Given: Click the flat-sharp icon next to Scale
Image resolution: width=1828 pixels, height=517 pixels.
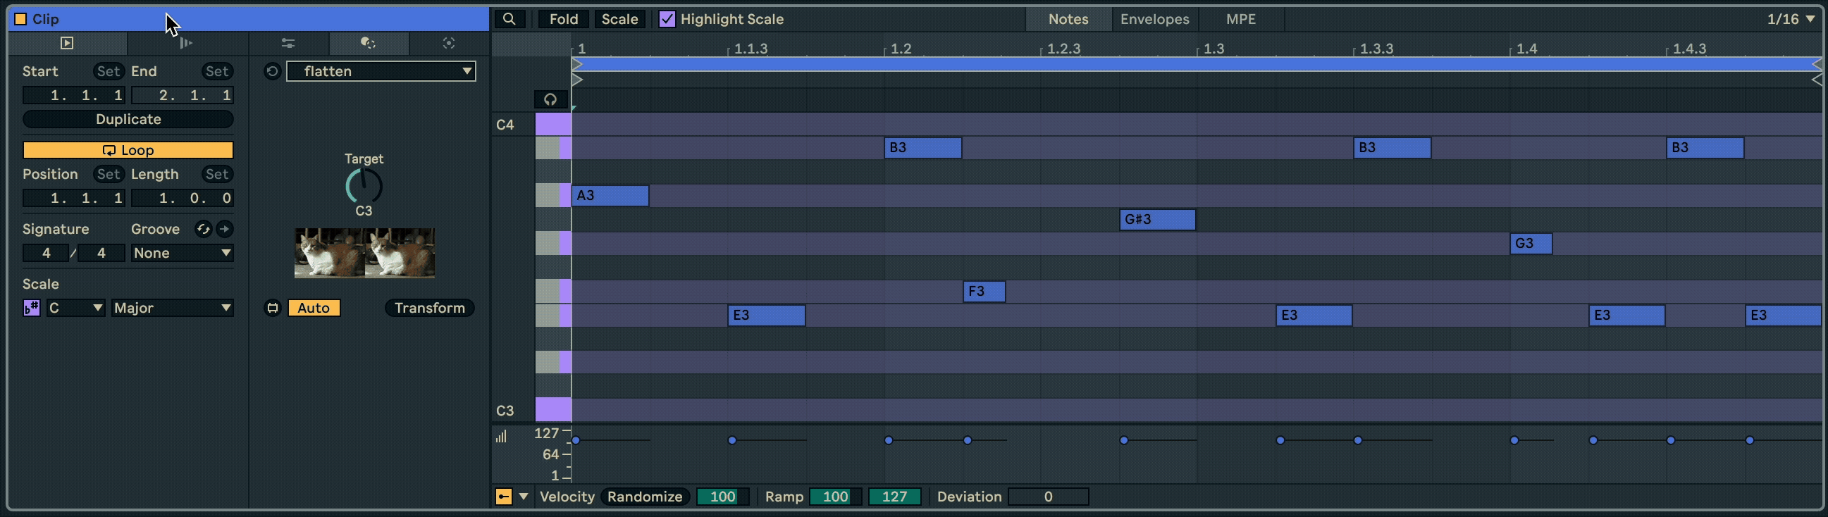Looking at the screenshot, I should (31, 308).
